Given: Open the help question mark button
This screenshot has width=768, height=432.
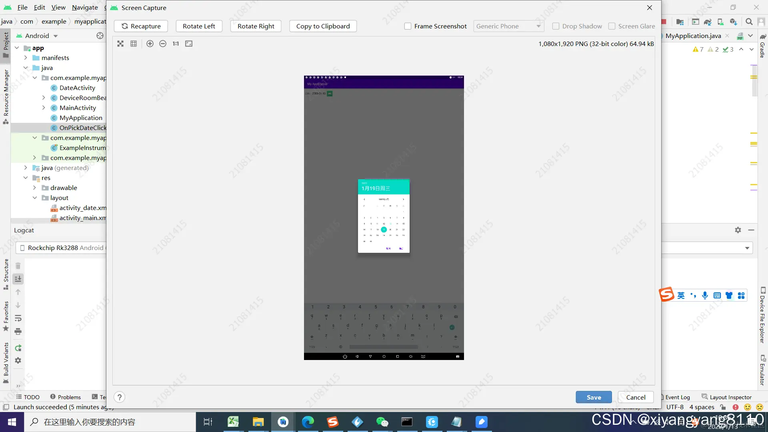Looking at the screenshot, I should (119, 397).
